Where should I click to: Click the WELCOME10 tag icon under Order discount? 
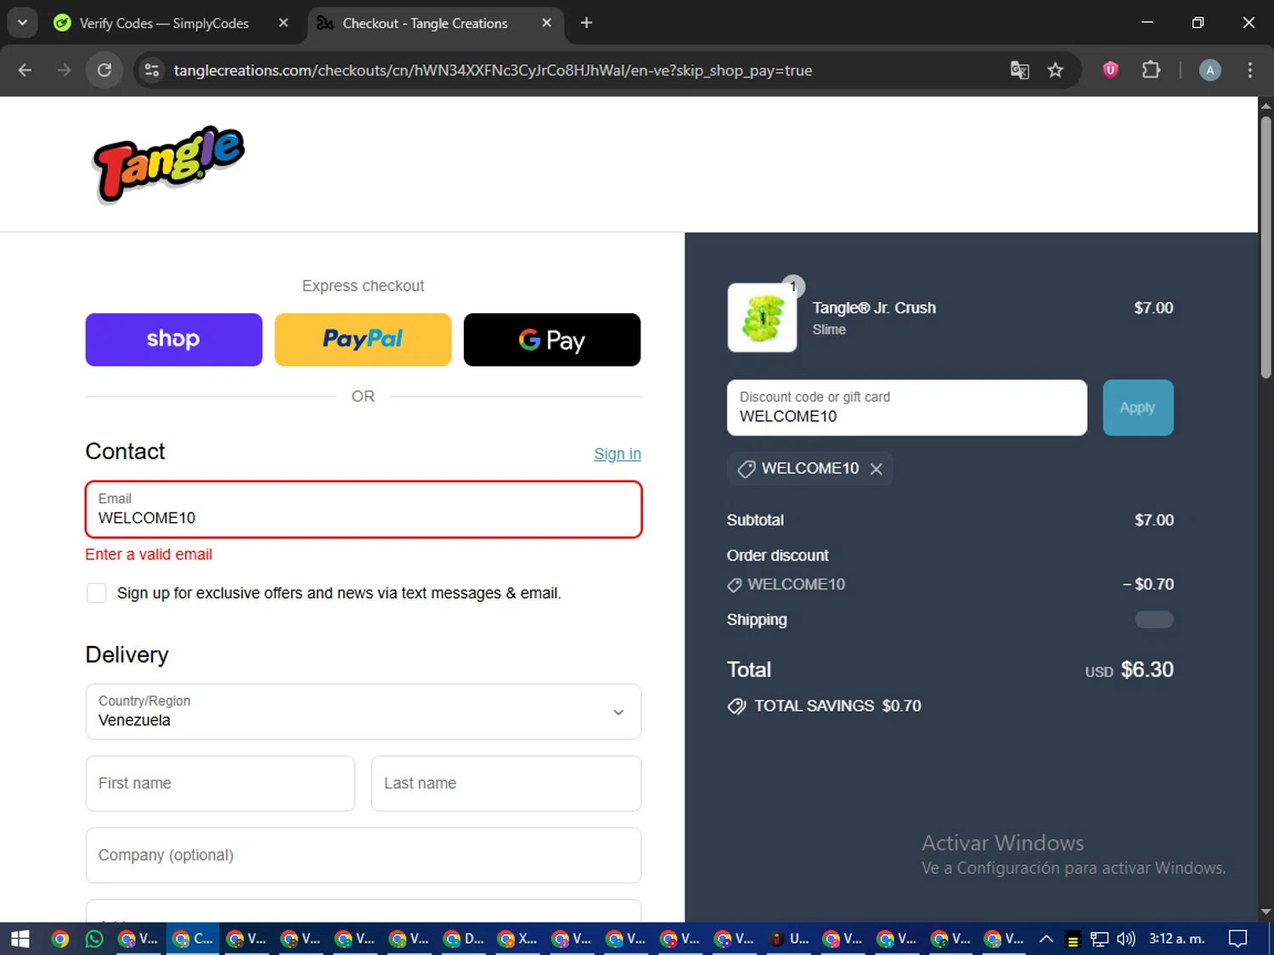coord(735,585)
